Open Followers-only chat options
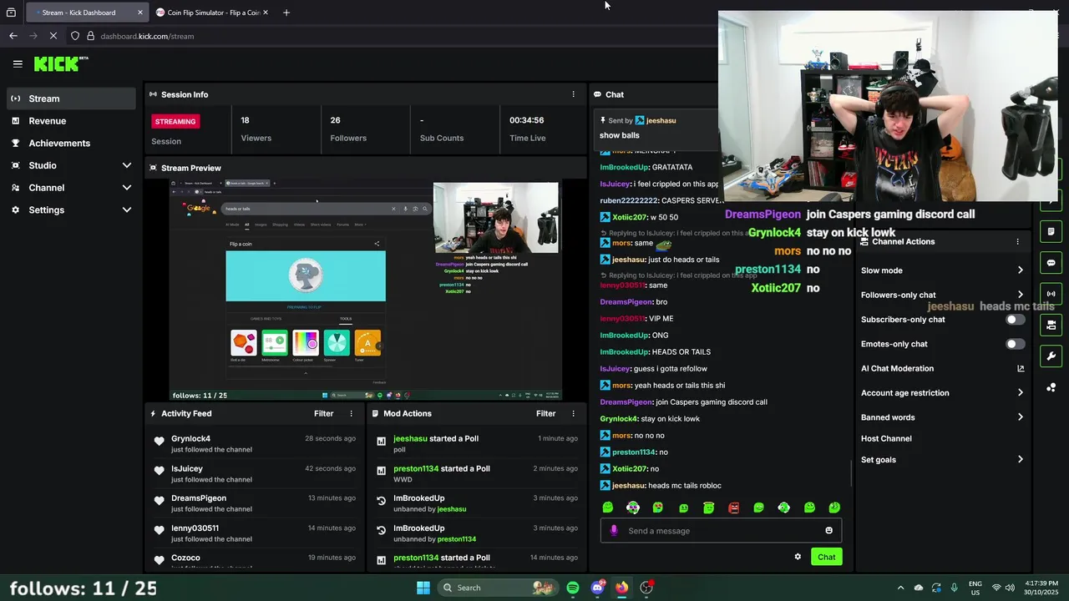The width and height of the screenshot is (1069, 601). (x=942, y=295)
